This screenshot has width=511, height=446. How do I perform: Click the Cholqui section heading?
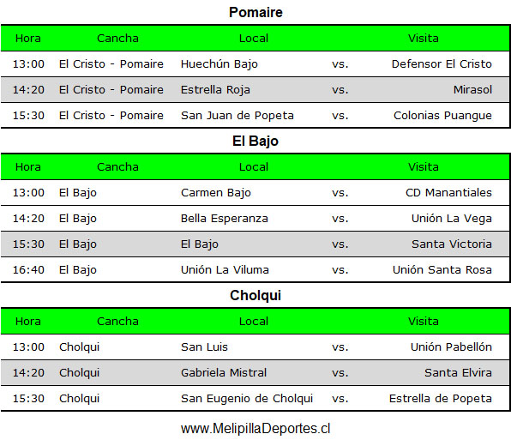255,295
